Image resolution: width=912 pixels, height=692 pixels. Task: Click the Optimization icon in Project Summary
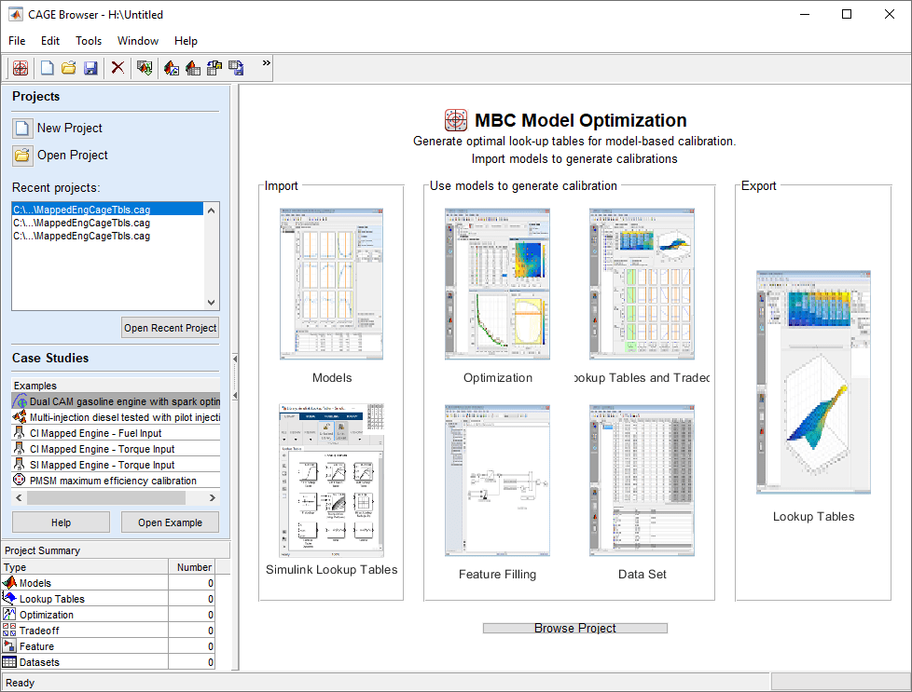tap(9, 614)
